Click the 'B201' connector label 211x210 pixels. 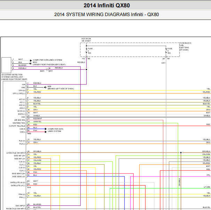click(x=42, y=71)
